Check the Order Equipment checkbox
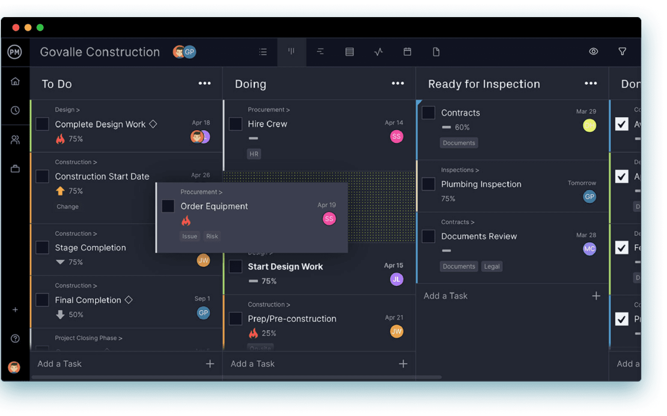 coord(168,206)
